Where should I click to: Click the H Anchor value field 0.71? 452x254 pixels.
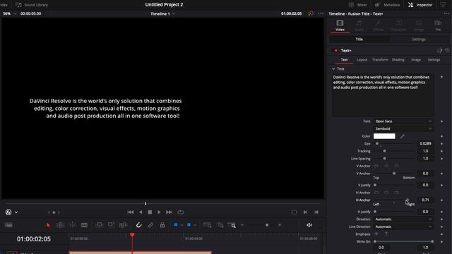[x=425, y=200]
